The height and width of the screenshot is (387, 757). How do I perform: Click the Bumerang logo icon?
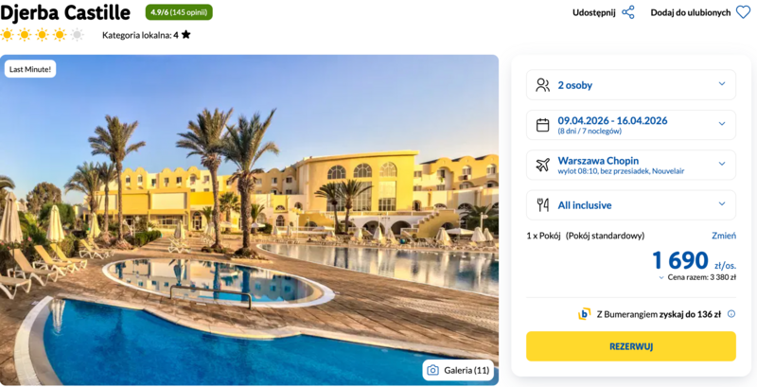584,314
